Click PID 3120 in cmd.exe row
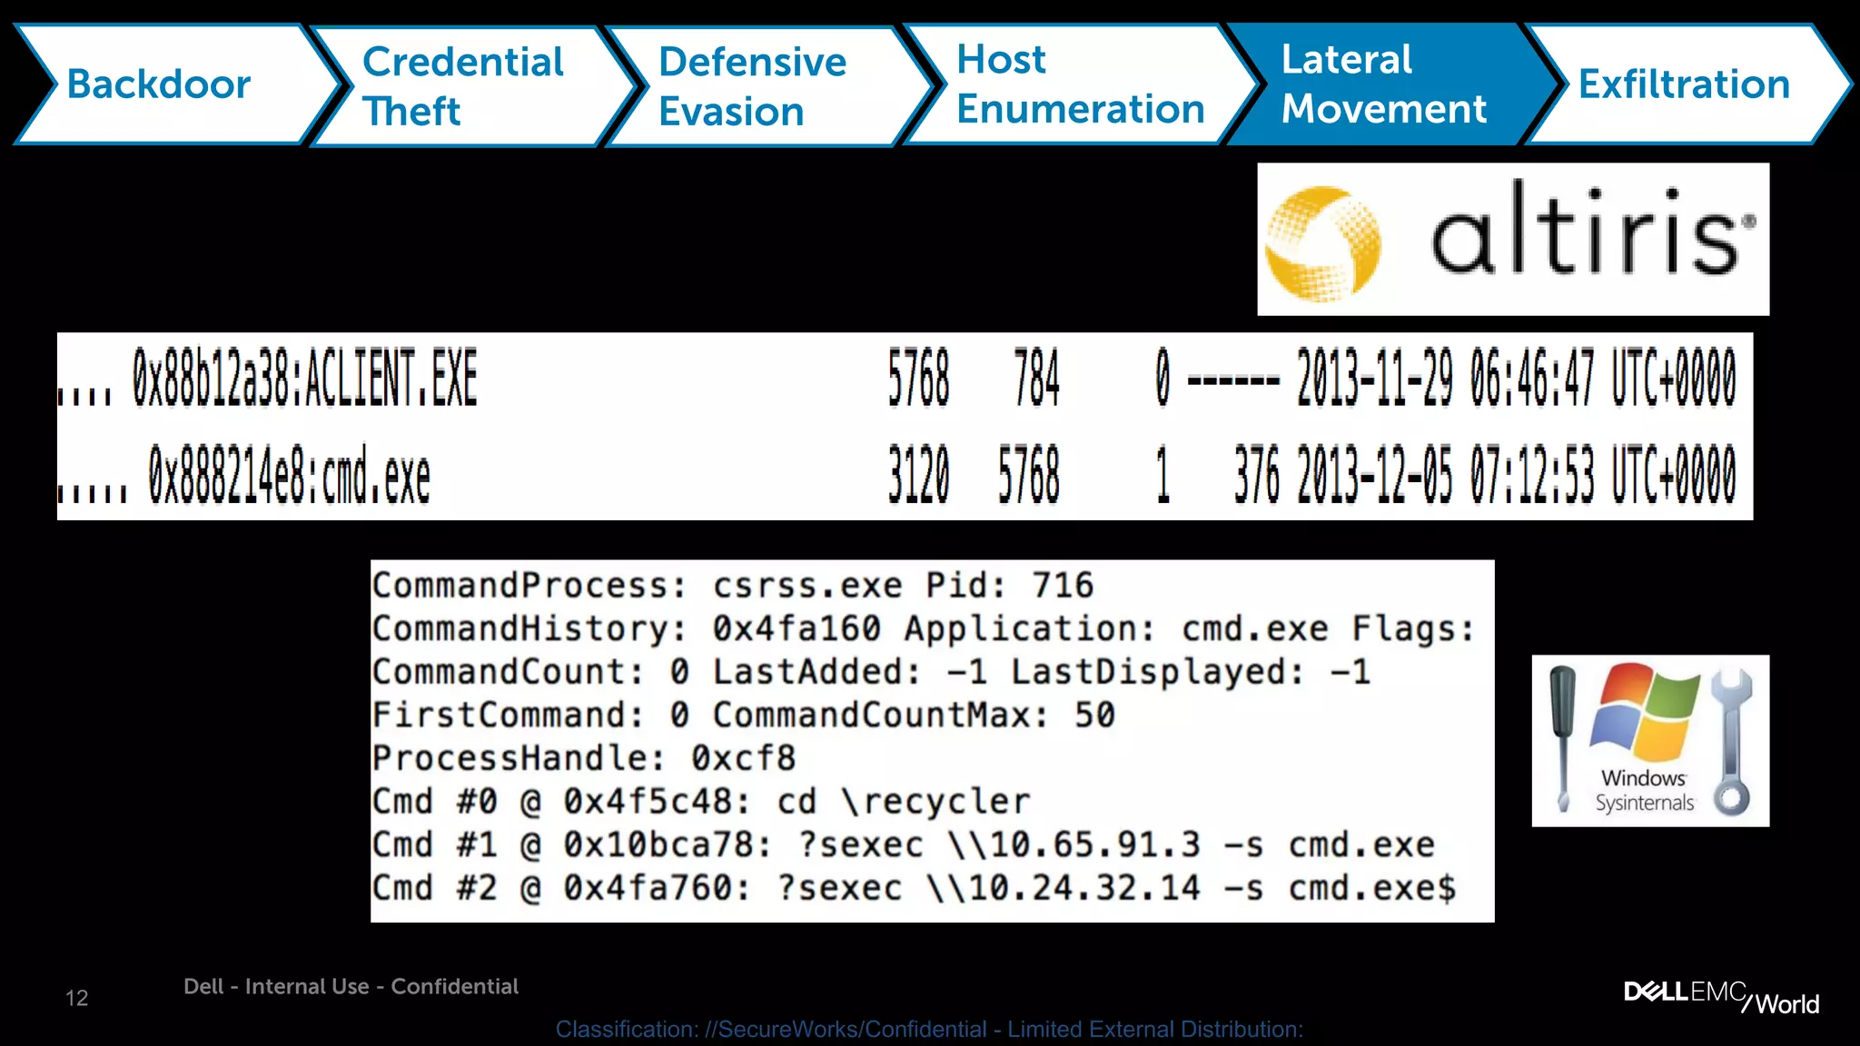This screenshot has height=1046, width=1860. tap(919, 474)
